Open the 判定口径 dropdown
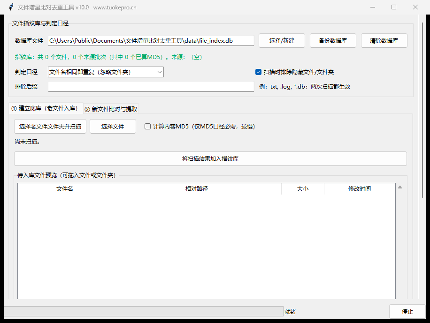430x323 pixels. [106, 72]
